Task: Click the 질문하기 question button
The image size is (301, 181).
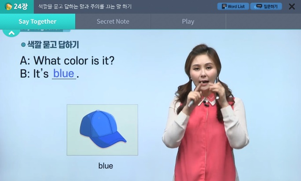Action: (266, 6)
